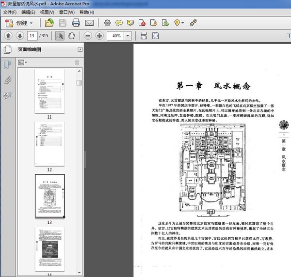
Task: Select page 12 thumbnail
Action: coord(50,144)
